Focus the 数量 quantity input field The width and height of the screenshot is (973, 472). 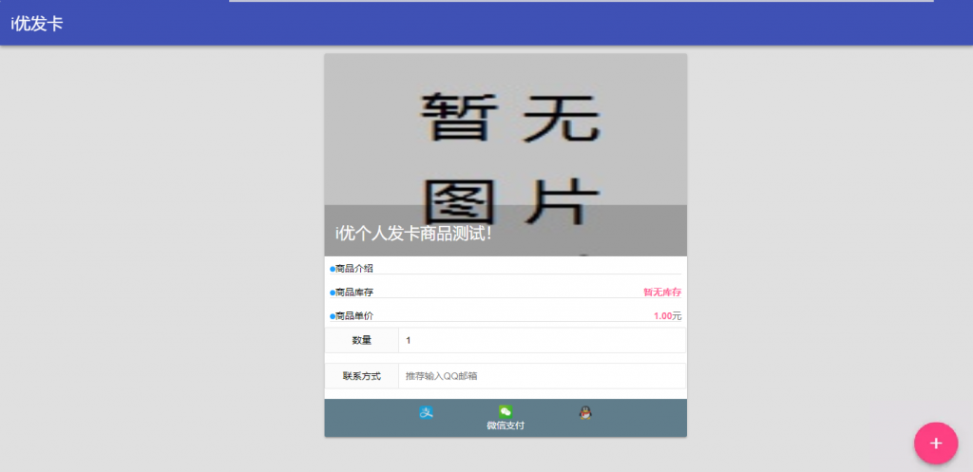point(540,340)
